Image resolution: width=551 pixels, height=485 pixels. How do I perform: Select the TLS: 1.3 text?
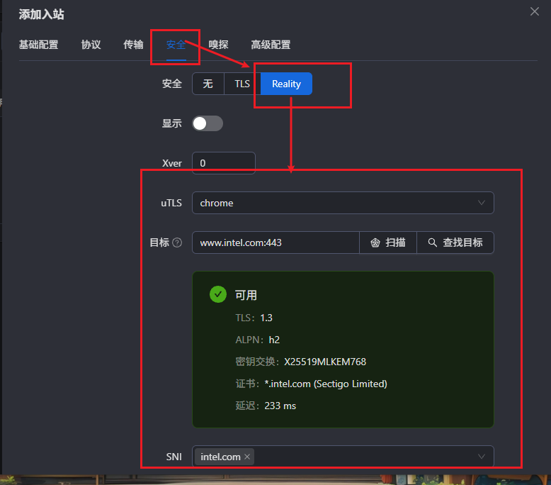(254, 318)
